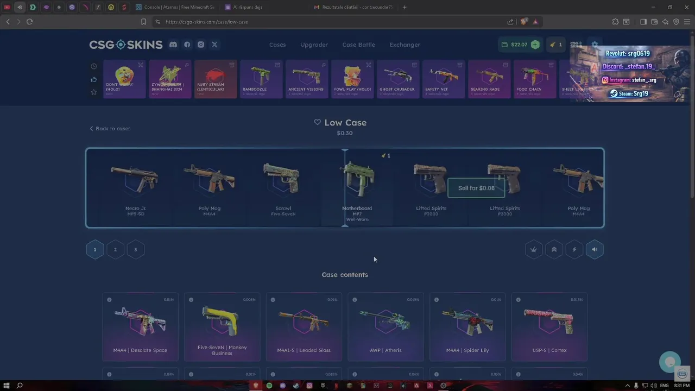
Task: Open info icon on M4A4 Spider Lily card
Action: 437,300
